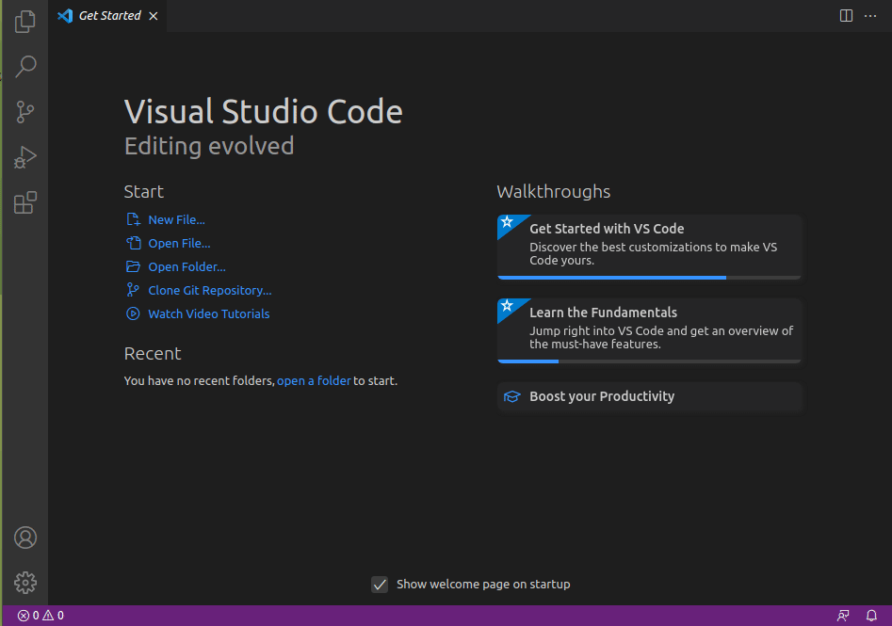Image resolution: width=892 pixels, height=626 pixels.
Task: Launch Run and Debug view
Action: [24, 157]
